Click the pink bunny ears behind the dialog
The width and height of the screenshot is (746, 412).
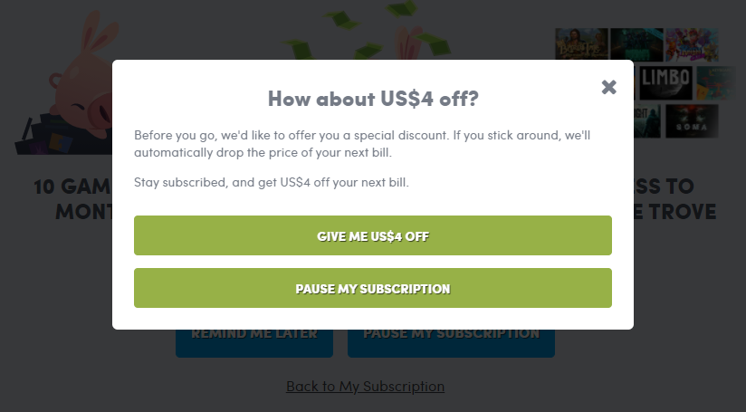(x=410, y=43)
